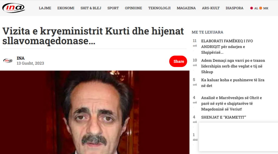Image resolution: width=278 pixels, height=154 pixels.
Task: Go to the ARS-KULT section
Action: click(211, 8)
